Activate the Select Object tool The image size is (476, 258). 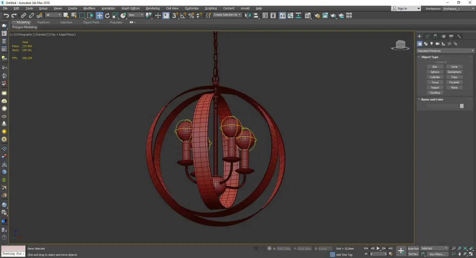(x=66, y=15)
